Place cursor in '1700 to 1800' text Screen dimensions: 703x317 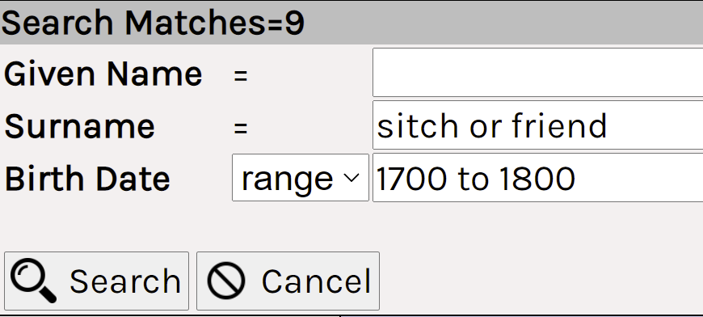[476, 179]
